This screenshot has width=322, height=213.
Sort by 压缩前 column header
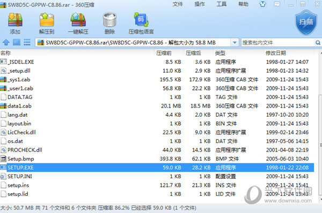pyautogui.click(x=164, y=54)
